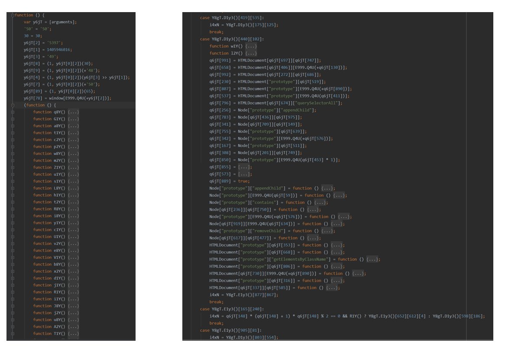Collapse the inner '(function () {' fold marker
Image resolution: width=518 pixels, height=352 pixels.
(13, 105)
